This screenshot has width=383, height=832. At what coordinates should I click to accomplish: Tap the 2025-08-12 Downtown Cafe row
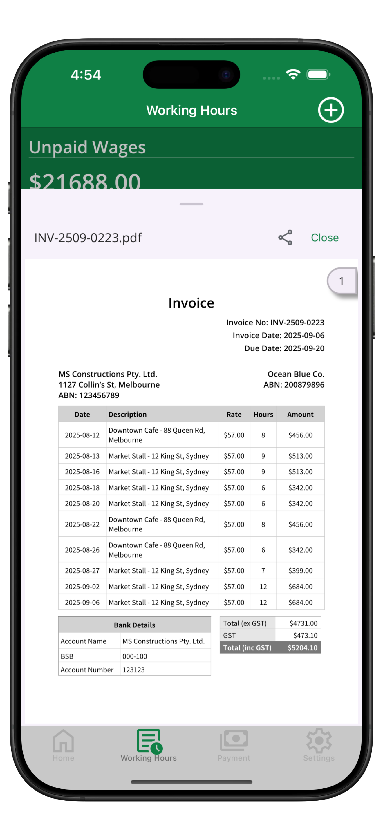click(191, 435)
